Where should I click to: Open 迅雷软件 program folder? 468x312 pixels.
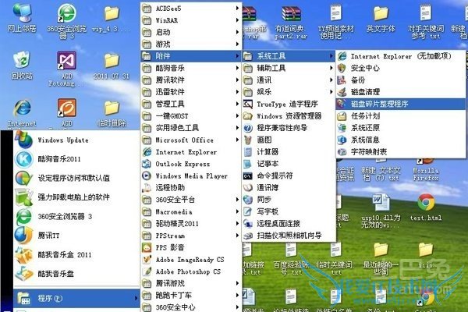pos(191,92)
